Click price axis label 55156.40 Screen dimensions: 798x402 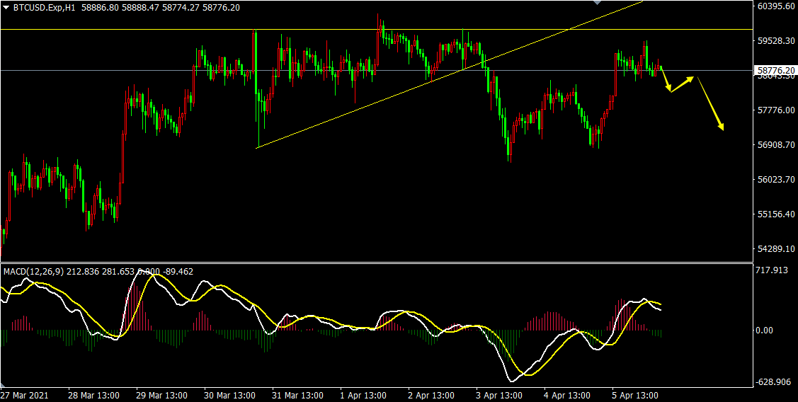(776, 214)
